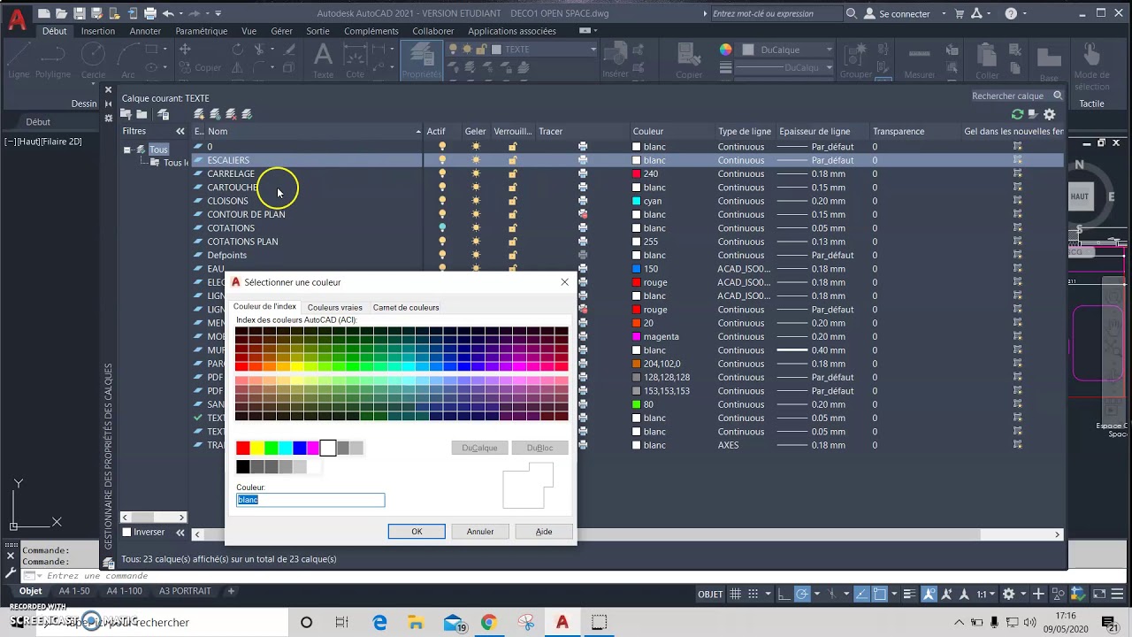Viewport: 1132px width, 637px height.
Task: Click the Aide button in color dialog
Action: (544, 532)
